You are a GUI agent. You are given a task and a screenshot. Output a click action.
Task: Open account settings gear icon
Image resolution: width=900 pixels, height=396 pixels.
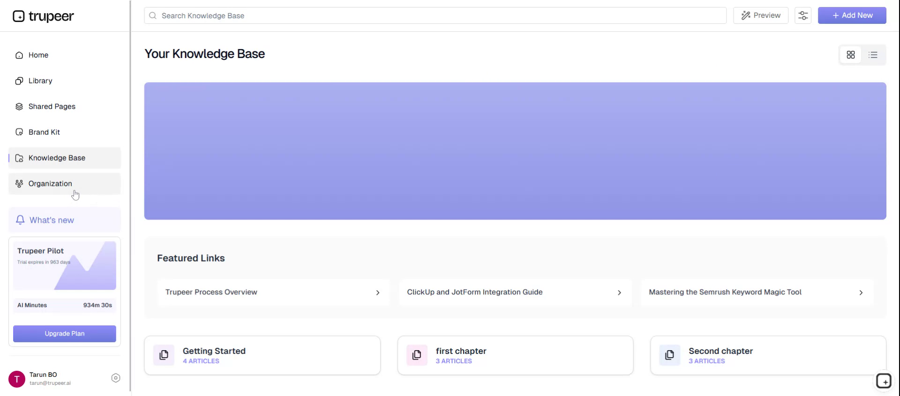116,378
